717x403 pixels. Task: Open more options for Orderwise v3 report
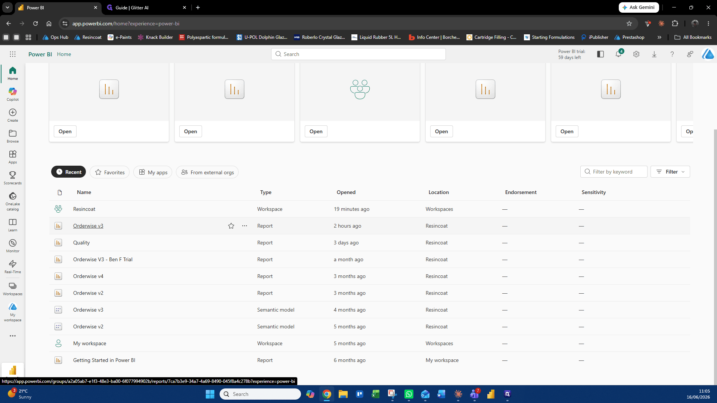click(x=245, y=226)
